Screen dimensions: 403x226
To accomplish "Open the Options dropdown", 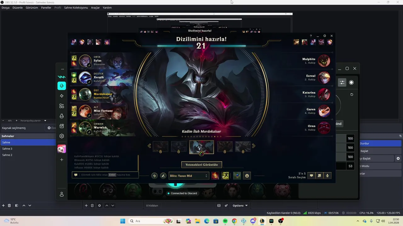I will coord(240,206).
